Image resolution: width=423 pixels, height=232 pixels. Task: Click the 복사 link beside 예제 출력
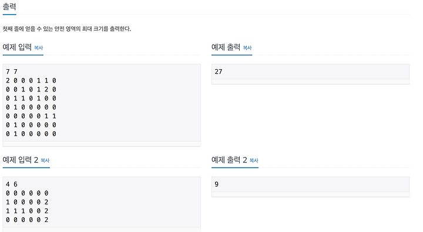(247, 48)
